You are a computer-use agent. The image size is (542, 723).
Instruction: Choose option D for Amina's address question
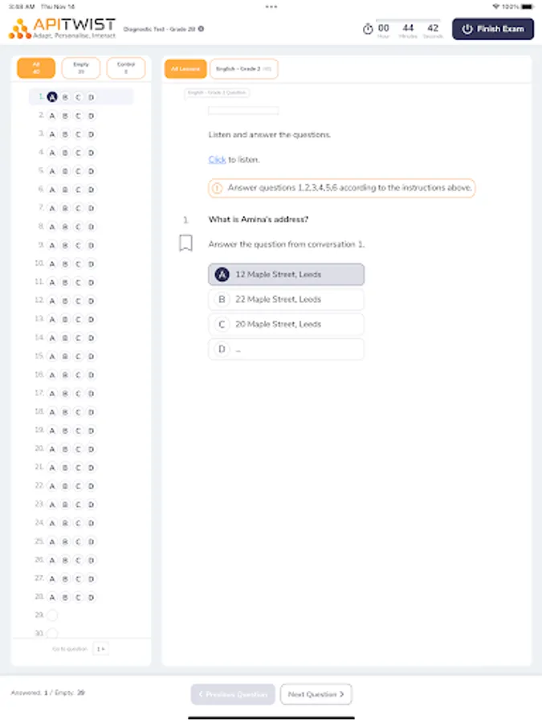tap(286, 349)
